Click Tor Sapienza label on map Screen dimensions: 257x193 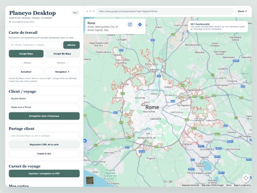pos(184,105)
